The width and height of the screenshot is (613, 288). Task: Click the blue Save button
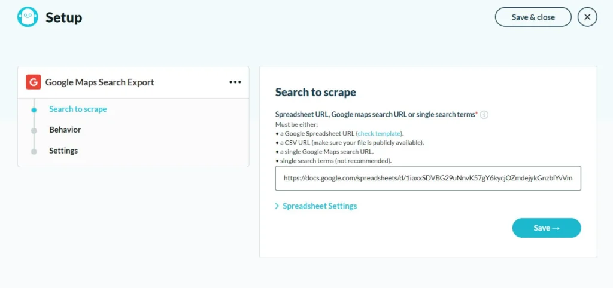click(x=547, y=228)
